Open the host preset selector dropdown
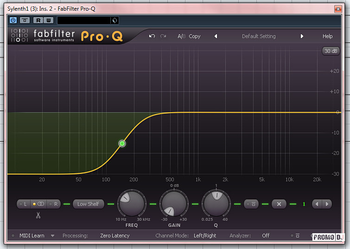The height and width of the screenshot is (249, 350). (x=115, y=20)
